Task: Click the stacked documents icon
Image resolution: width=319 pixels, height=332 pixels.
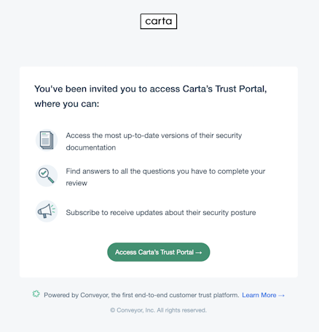Action: [47, 140]
